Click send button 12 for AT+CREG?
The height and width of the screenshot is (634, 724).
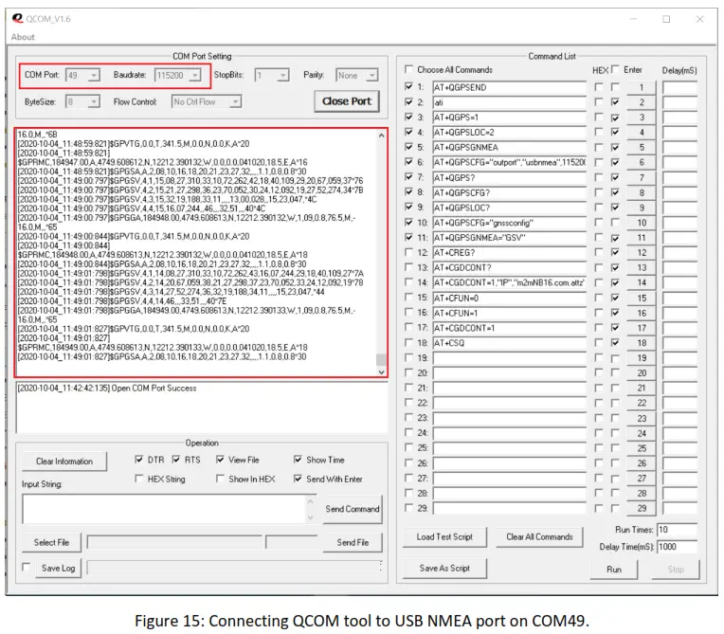click(642, 253)
